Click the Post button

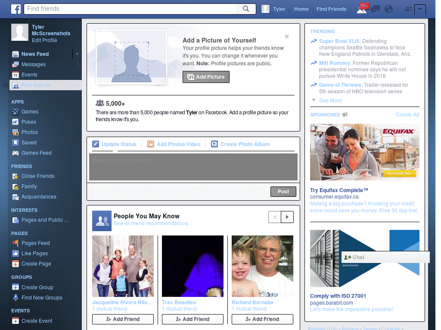point(283,191)
